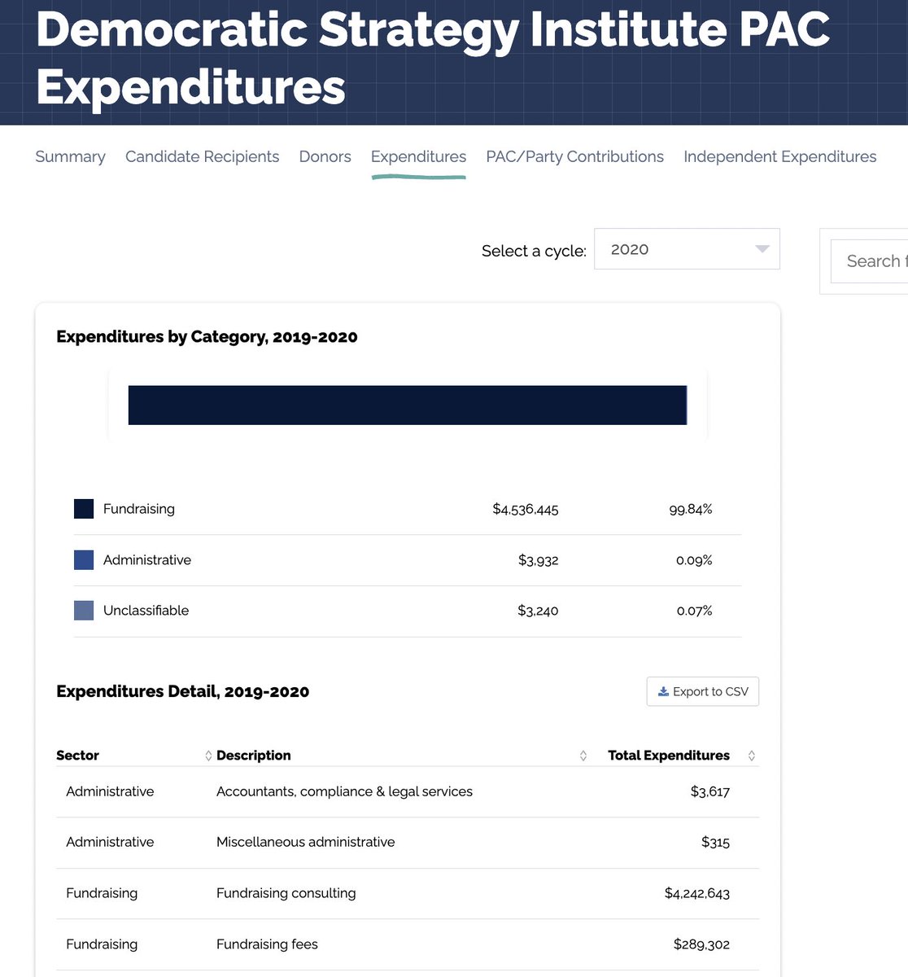Viewport: 908px width, 977px height.
Task: Open the Summary tab
Action: (x=70, y=156)
